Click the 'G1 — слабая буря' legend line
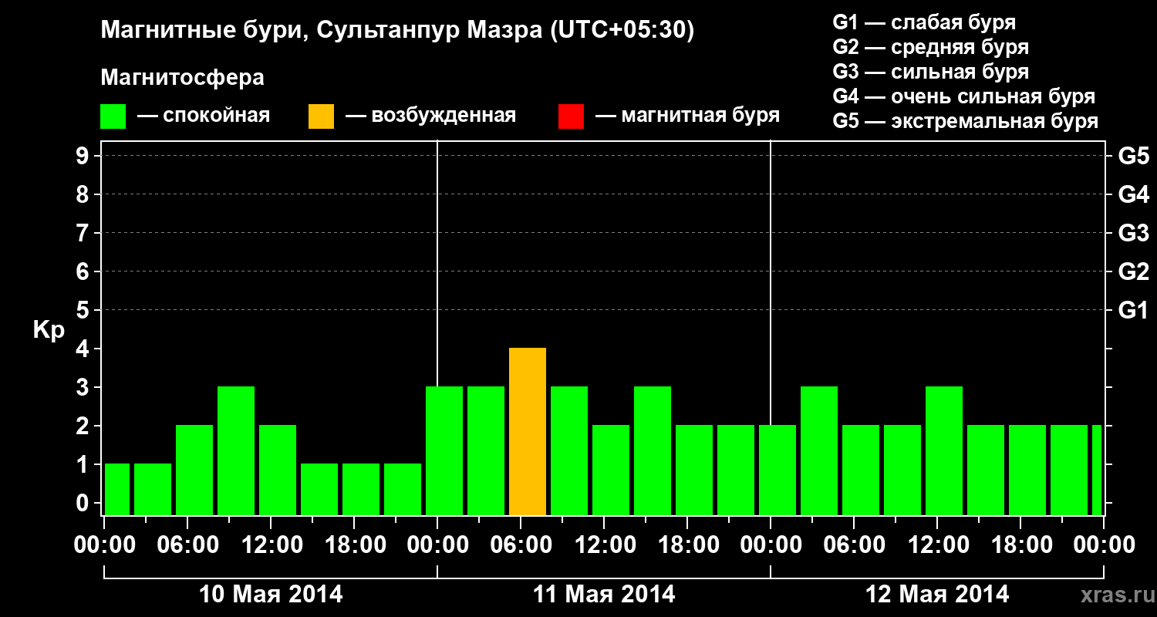 coord(924,22)
